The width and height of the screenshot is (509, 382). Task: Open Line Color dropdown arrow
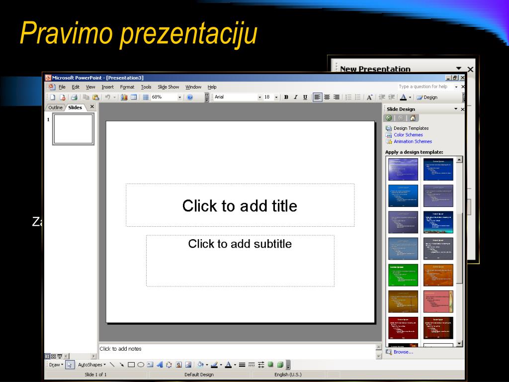221,365
